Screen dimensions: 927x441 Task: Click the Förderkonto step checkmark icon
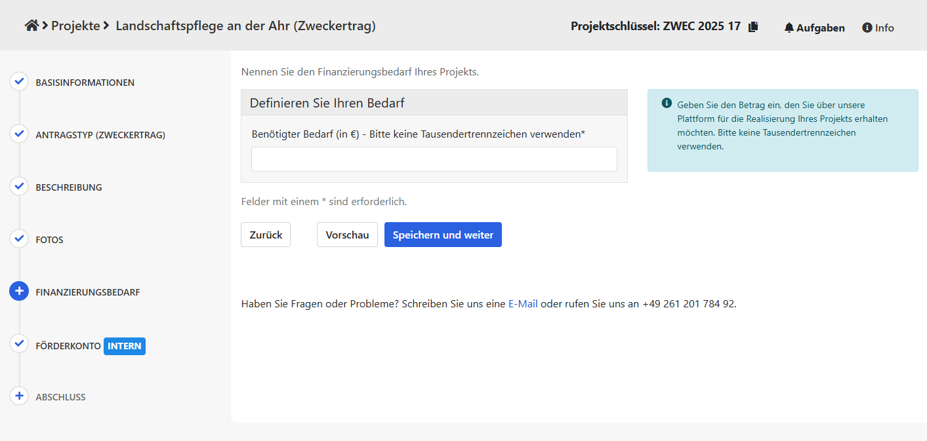tap(19, 344)
